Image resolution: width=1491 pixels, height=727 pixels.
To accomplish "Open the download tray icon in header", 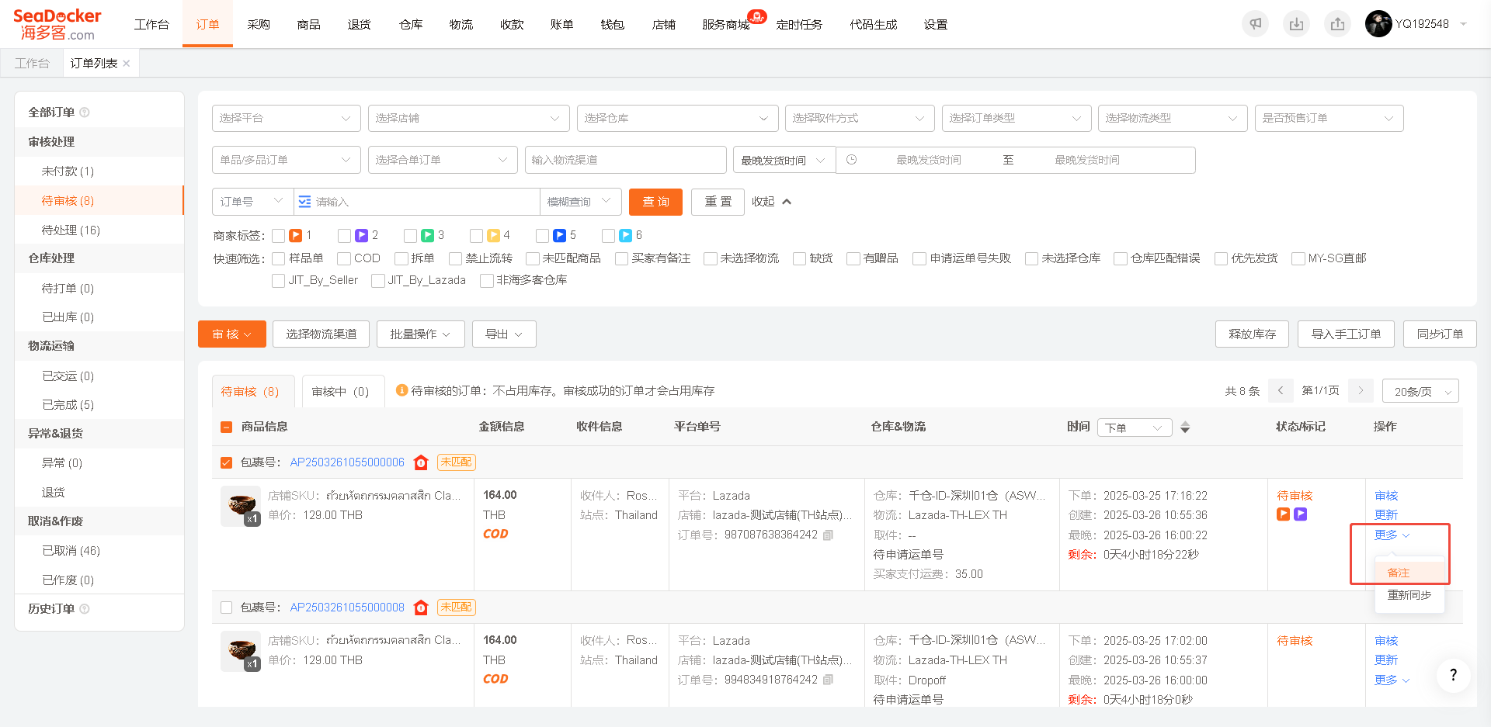I will pyautogui.click(x=1296, y=24).
